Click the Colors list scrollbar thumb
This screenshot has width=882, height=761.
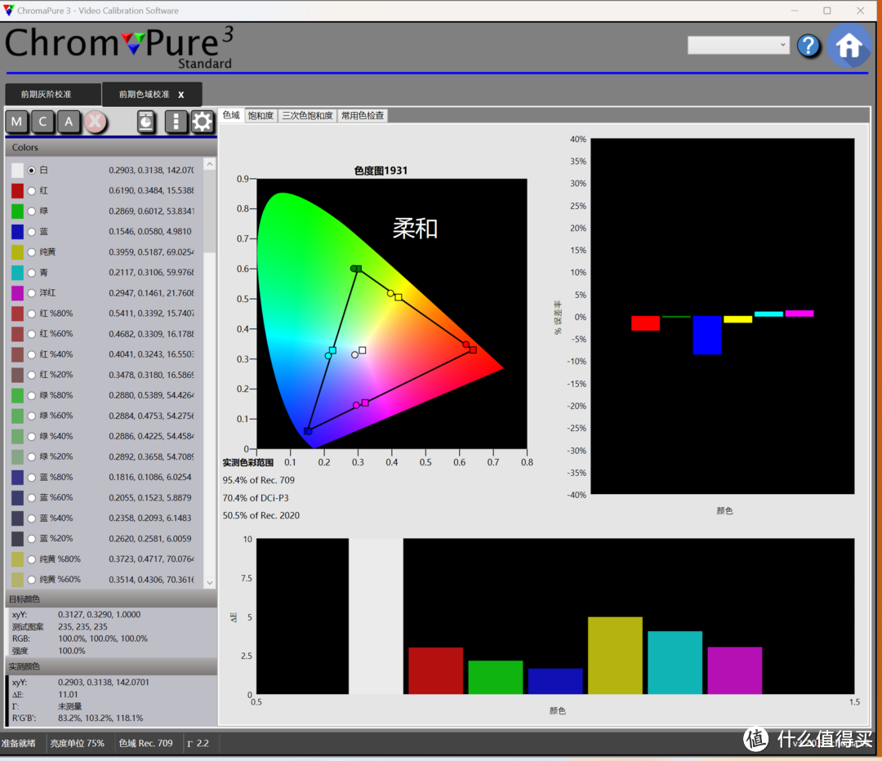click(209, 212)
